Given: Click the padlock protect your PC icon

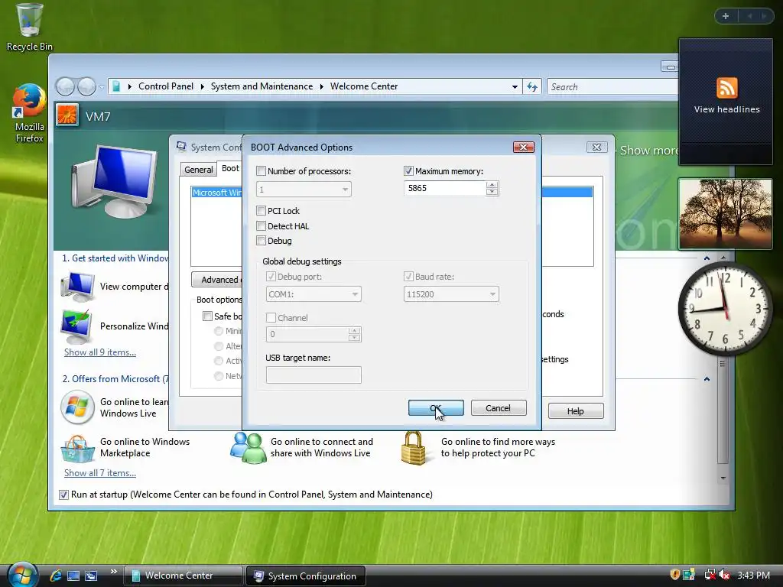Looking at the screenshot, I should (414, 448).
